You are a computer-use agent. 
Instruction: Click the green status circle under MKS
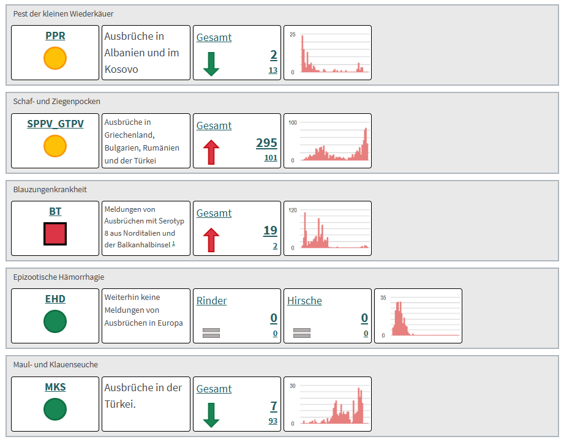(x=55, y=409)
